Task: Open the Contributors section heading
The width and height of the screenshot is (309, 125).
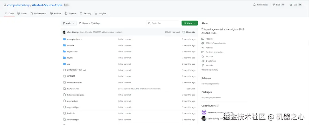Action: tap(209, 106)
